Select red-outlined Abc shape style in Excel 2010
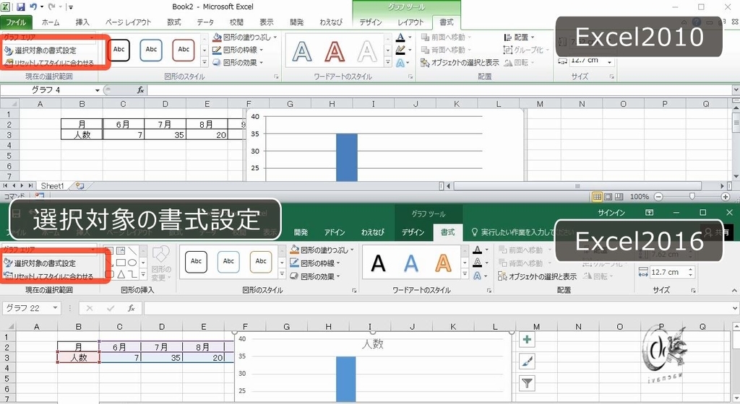The height and width of the screenshot is (404, 740). (x=184, y=50)
